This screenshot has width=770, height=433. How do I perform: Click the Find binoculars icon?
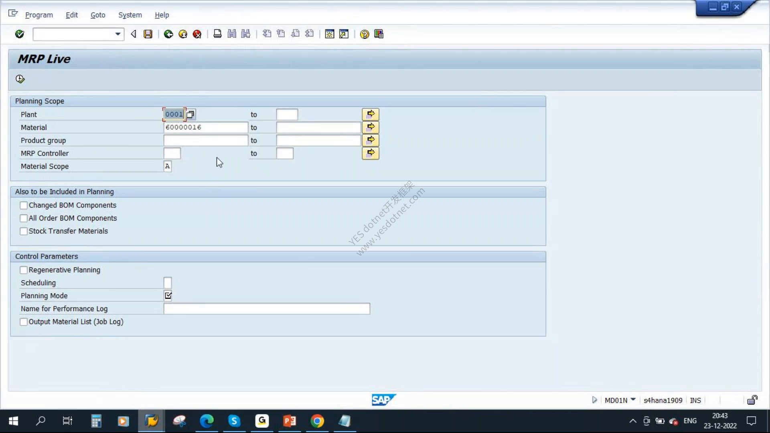click(232, 34)
